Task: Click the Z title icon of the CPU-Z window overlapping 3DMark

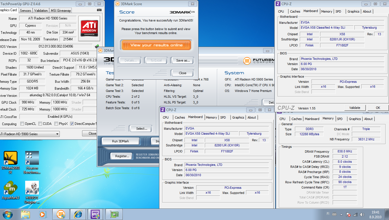Action: pos(163,110)
